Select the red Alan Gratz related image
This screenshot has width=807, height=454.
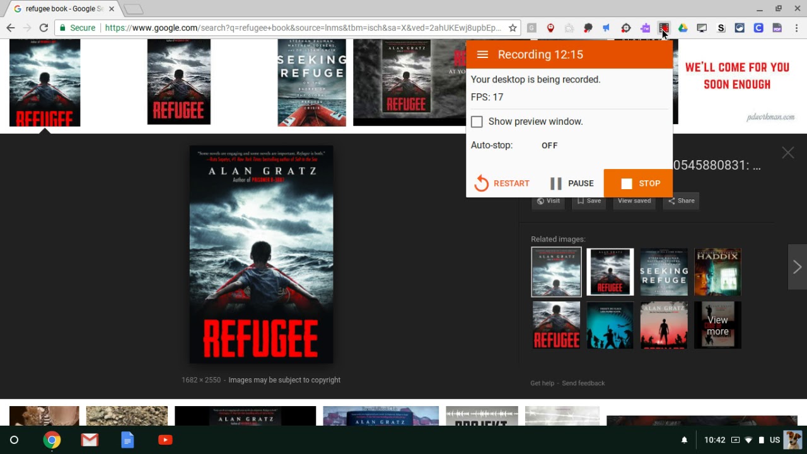tap(664, 325)
